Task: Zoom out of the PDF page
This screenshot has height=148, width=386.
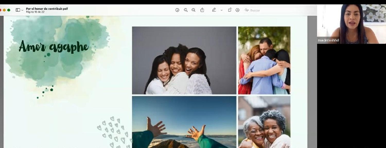Action: pos(186,10)
